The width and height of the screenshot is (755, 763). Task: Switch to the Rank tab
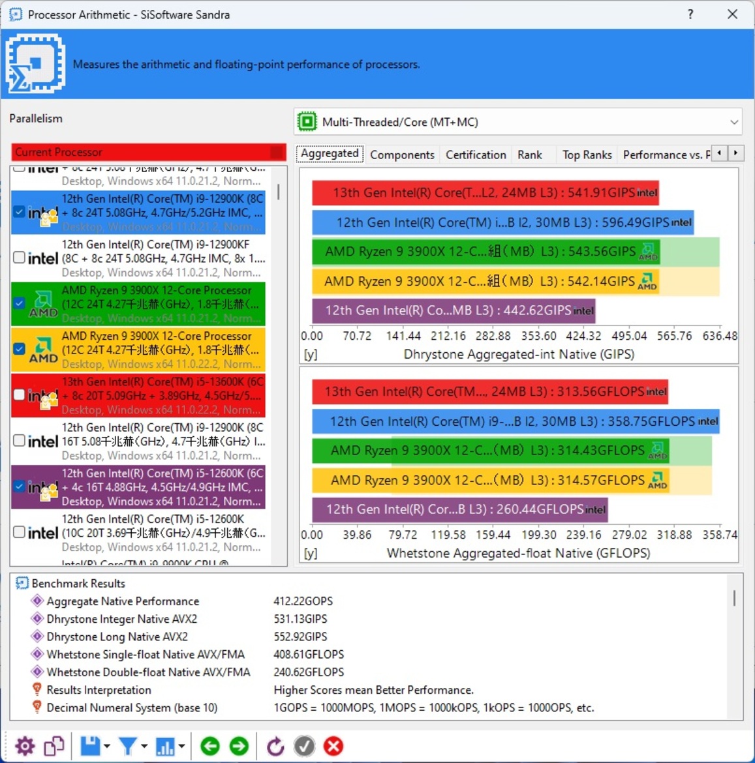pyautogui.click(x=530, y=155)
